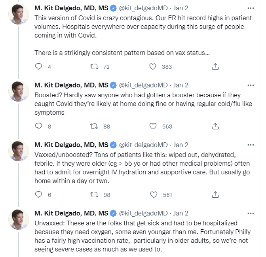Open @kit_delgadoMD handle in first tweet
The height and width of the screenshot is (257, 266).
(143, 8)
